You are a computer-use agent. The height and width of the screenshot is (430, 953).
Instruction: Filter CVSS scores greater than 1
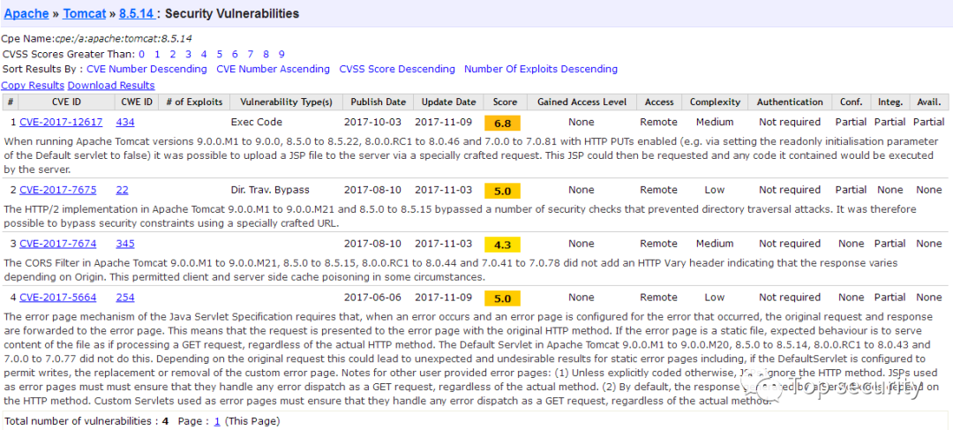click(157, 54)
